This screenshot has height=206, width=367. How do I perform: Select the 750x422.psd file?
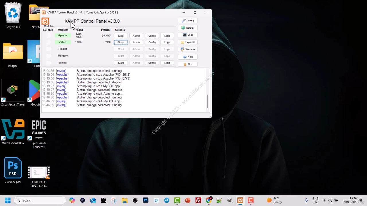point(13,170)
